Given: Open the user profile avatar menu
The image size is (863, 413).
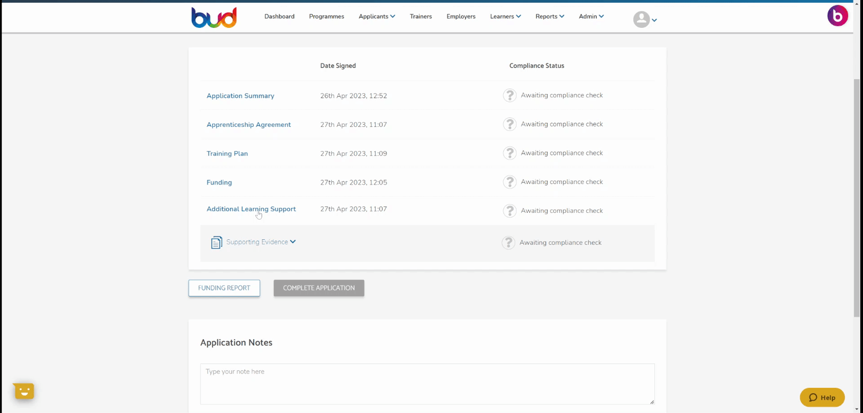Looking at the screenshot, I should pyautogui.click(x=641, y=20).
